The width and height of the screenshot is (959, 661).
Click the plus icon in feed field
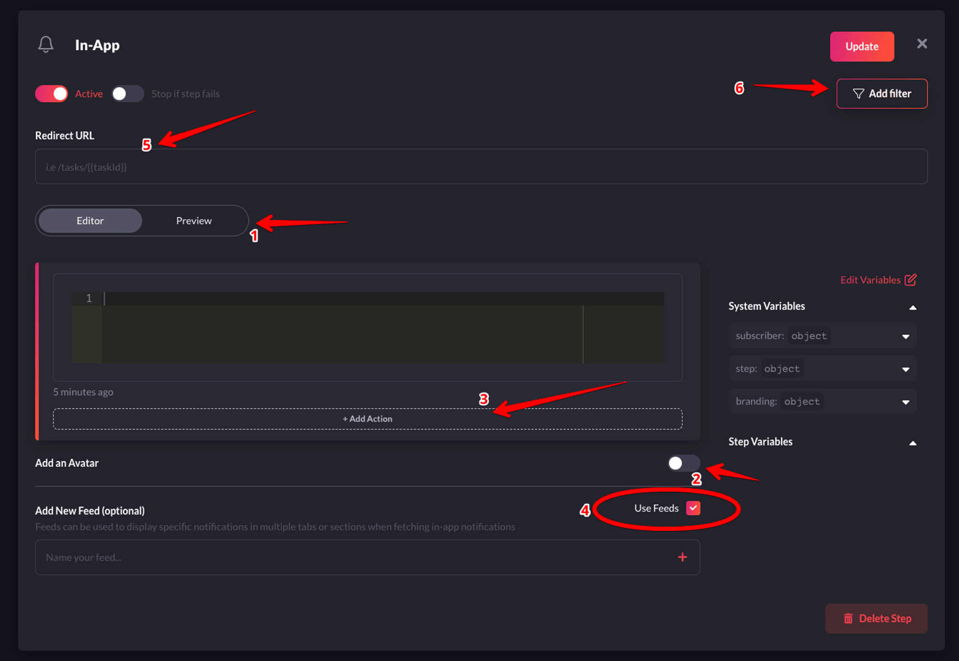tap(682, 557)
